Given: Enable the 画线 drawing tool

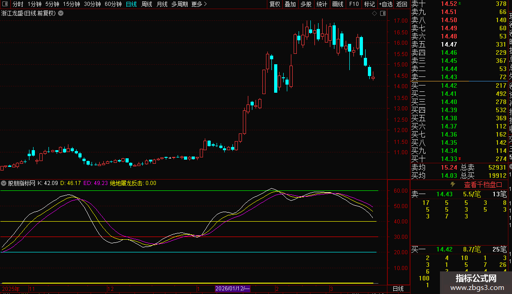Looking at the screenshot, I should pyautogui.click(x=338, y=4).
